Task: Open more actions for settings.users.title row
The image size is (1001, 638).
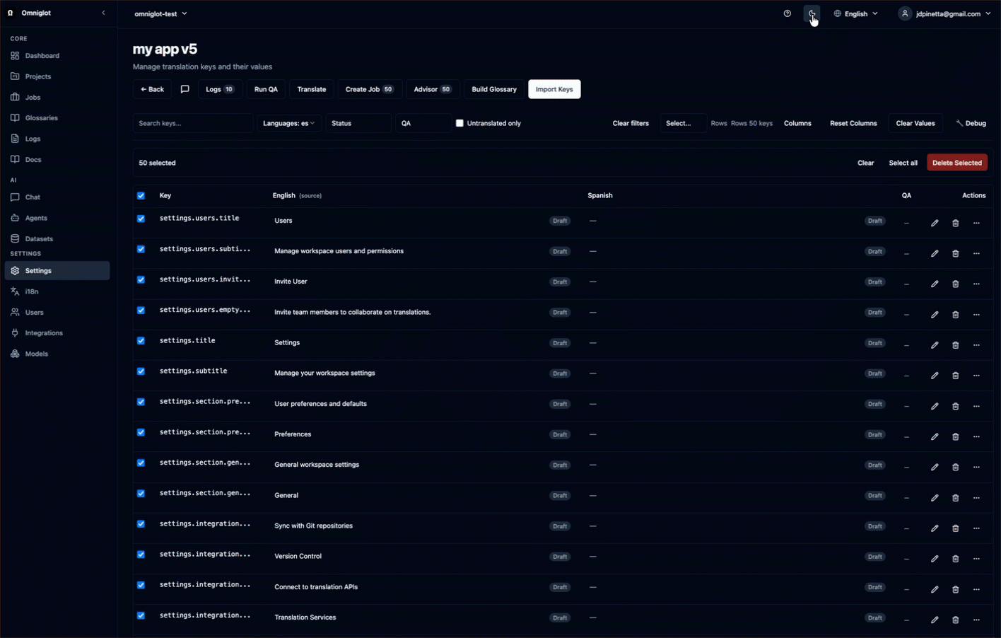Action: pos(976,223)
